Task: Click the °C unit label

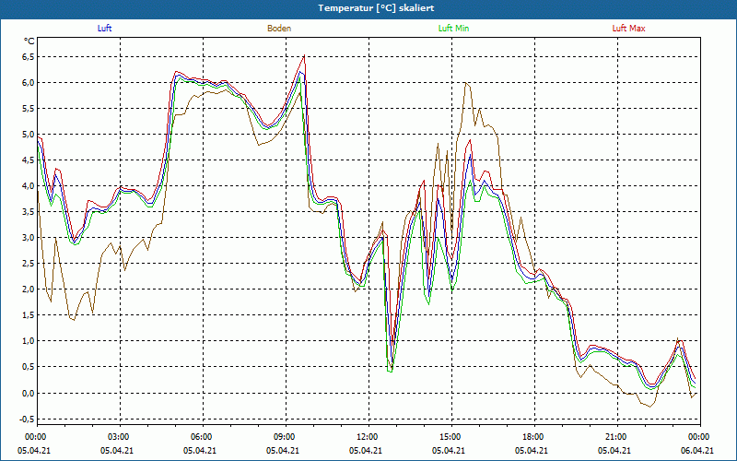Action: [x=29, y=41]
